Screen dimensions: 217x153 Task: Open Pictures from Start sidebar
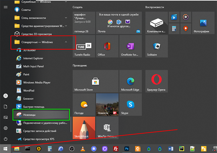pos(6,117)
